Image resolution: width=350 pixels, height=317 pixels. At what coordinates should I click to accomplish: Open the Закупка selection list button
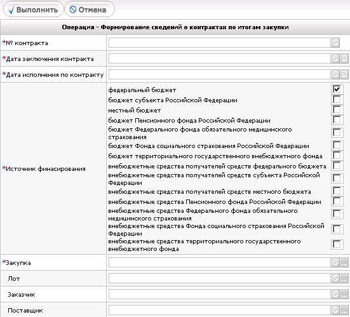pos(344,262)
